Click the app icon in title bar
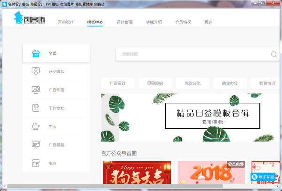Viewport: 282px width, 191px height. point(5,4)
